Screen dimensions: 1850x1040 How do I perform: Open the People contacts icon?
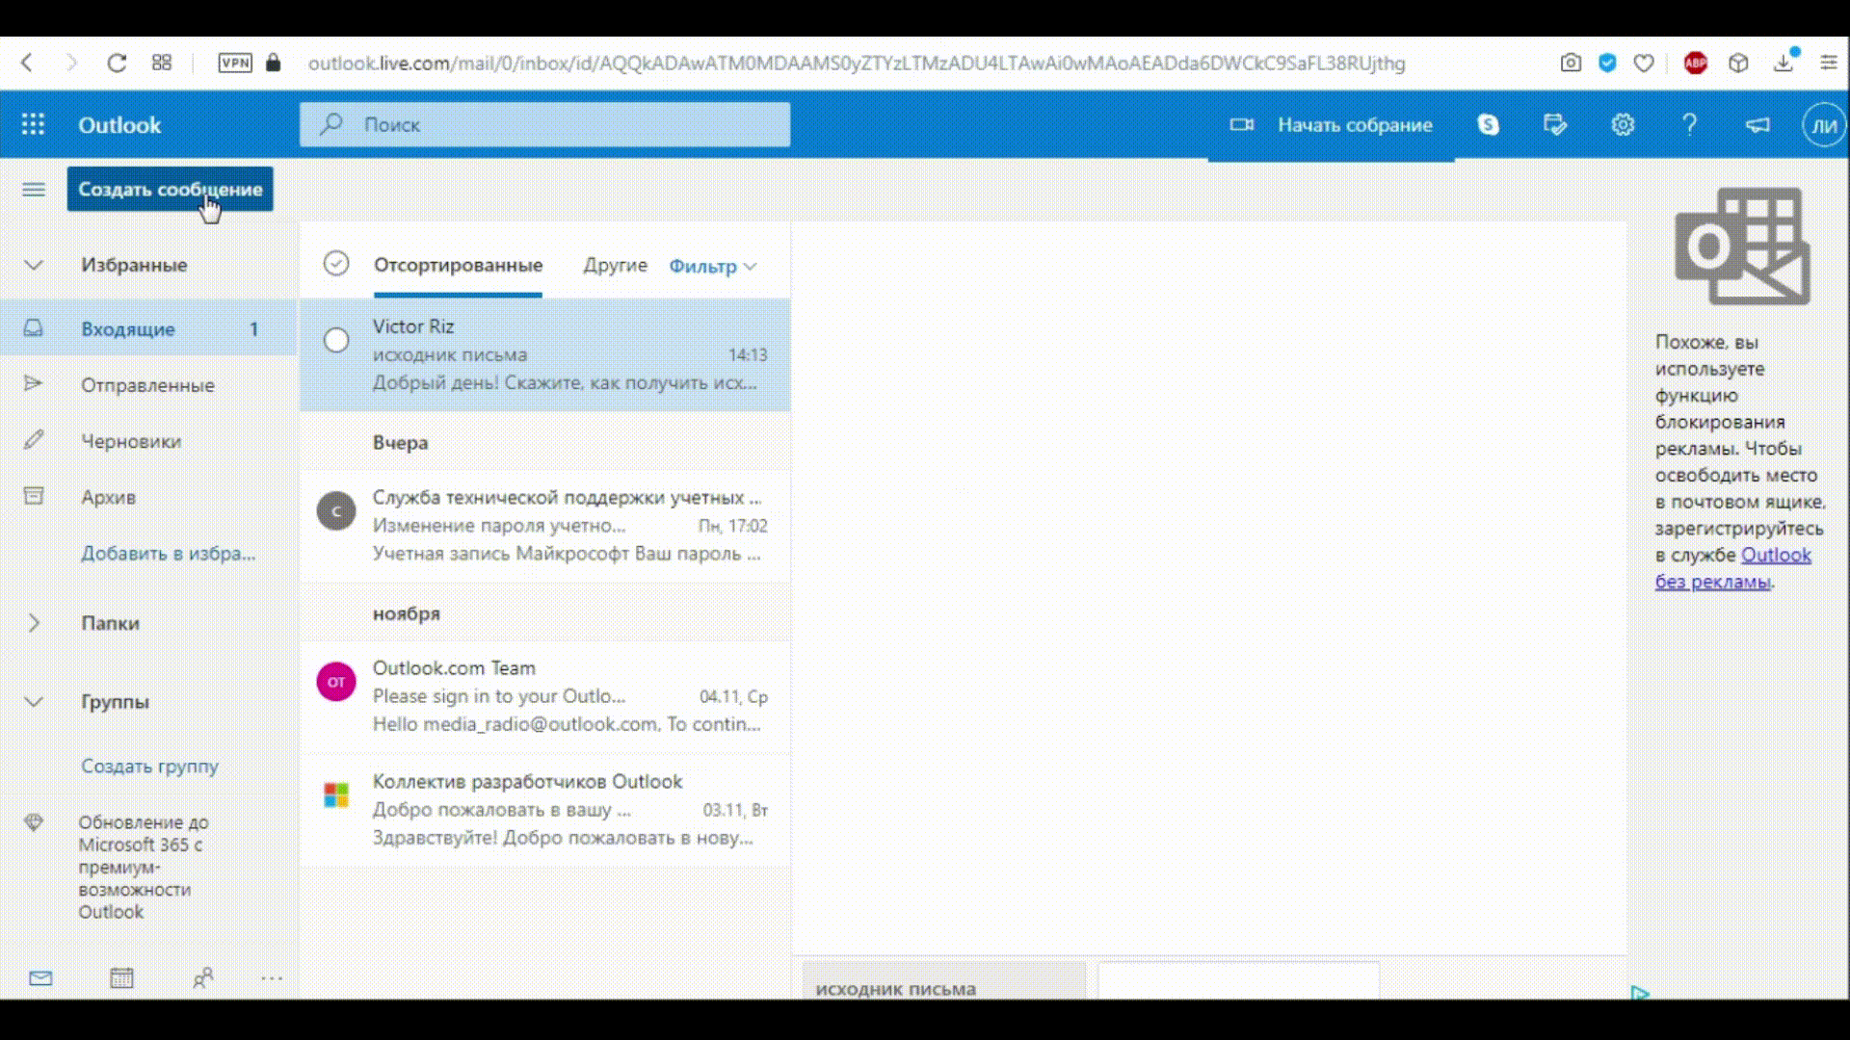[203, 978]
